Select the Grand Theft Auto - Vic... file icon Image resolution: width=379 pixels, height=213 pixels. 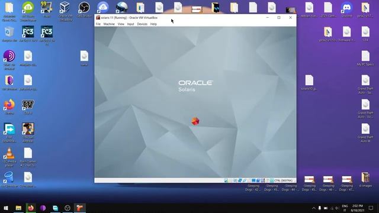365,108
